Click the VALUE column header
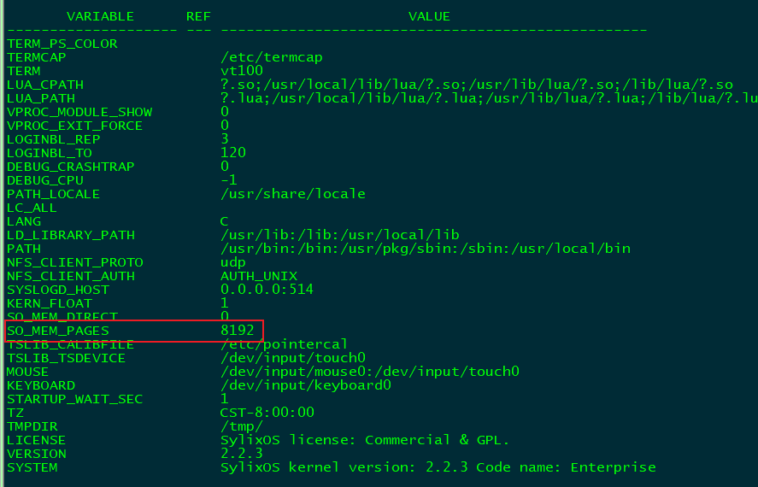This screenshot has width=758, height=487. coord(429,16)
